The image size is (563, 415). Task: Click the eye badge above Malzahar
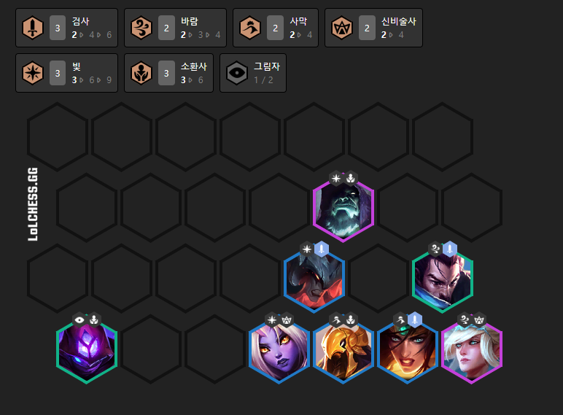tap(79, 319)
